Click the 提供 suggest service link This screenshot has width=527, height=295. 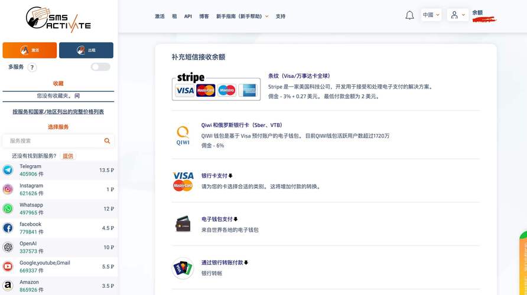68,156
